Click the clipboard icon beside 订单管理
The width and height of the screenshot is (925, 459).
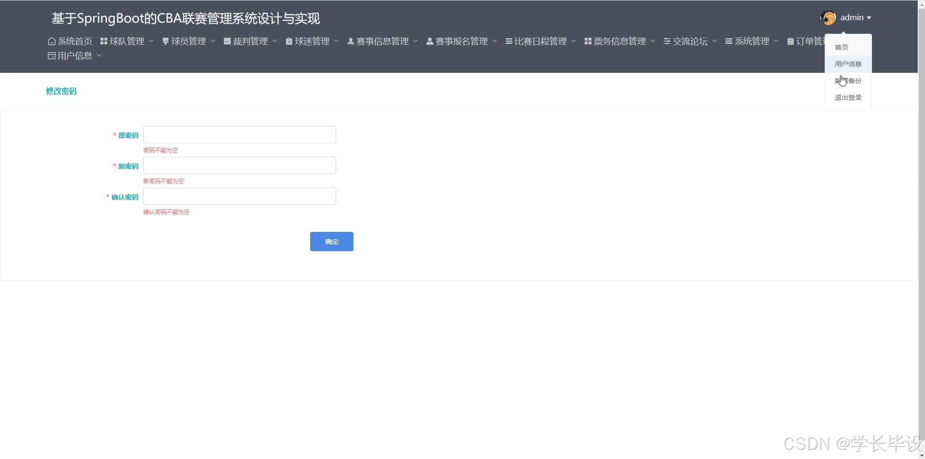pyautogui.click(x=790, y=41)
